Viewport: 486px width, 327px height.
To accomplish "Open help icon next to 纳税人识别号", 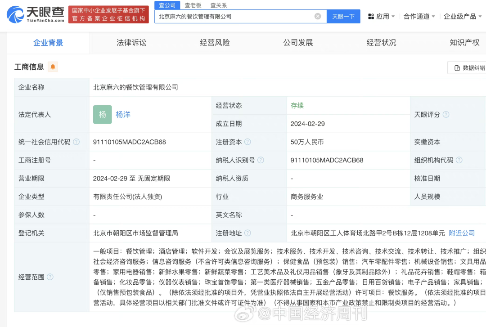I will (261, 160).
